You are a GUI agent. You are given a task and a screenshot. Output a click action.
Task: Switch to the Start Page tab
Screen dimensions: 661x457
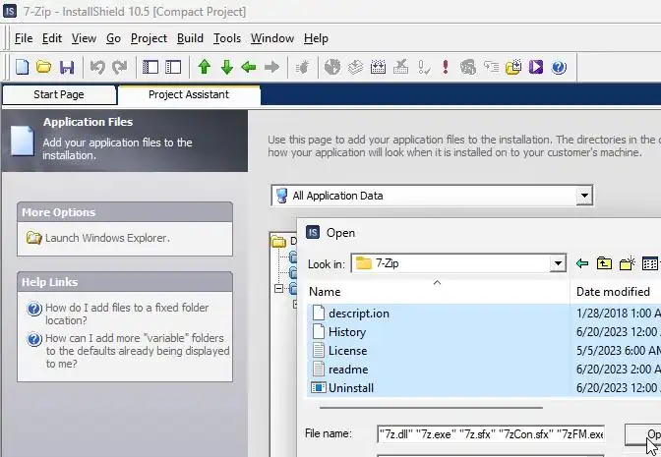(x=59, y=94)
